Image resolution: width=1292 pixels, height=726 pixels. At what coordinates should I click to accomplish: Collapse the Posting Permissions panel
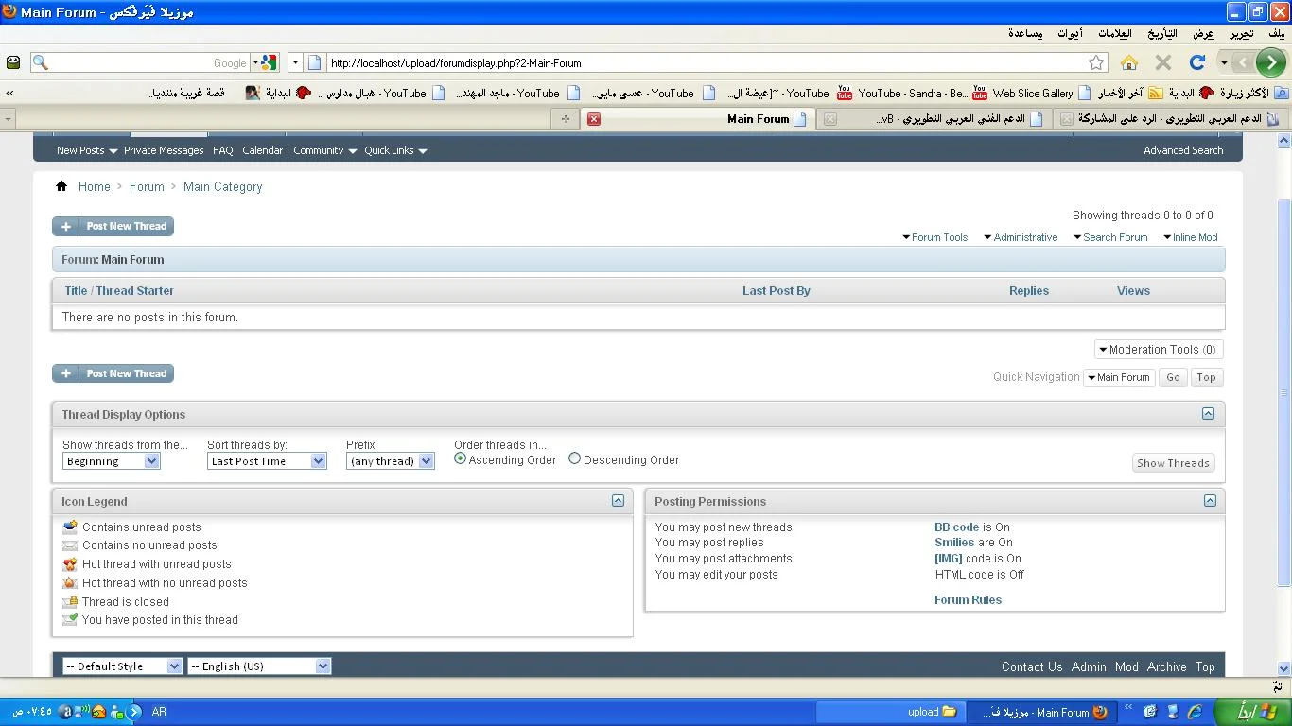coord(1210,501)
